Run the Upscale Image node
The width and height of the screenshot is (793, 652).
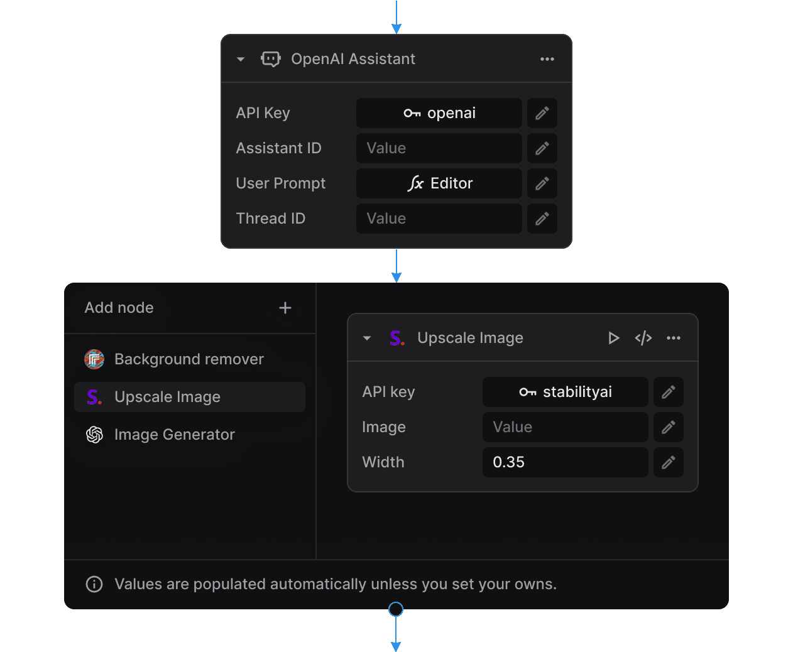pyautogui.click(x=613, y=337)
